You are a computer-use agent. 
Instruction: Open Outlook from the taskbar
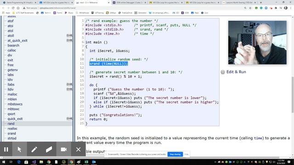point(94,162)
